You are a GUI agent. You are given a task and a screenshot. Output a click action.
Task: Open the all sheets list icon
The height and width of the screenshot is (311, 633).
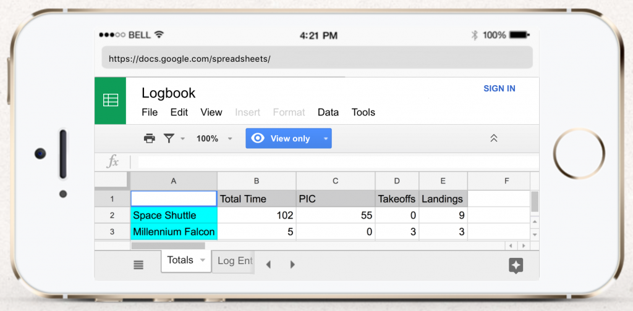pos(138,265)
